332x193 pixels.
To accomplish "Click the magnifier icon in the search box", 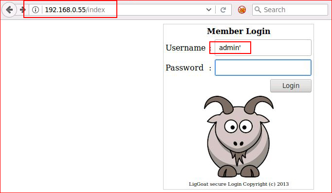I will (x=258, y=10).
